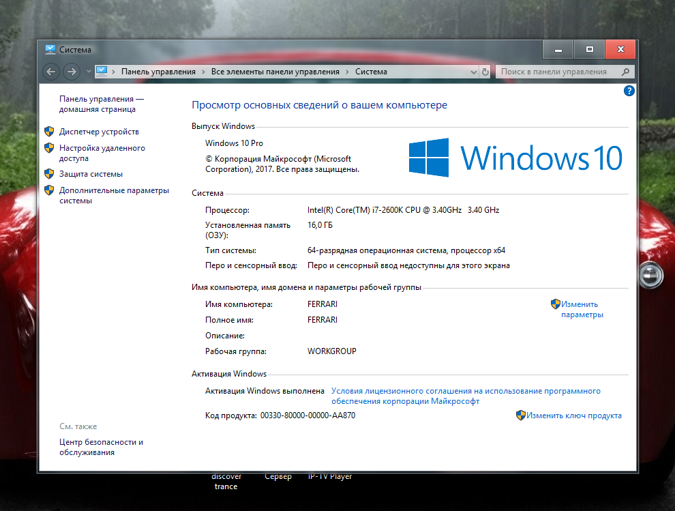Open Дополнительные параметры системы link
The image size is (675, 511).
(x=114, y=196)
